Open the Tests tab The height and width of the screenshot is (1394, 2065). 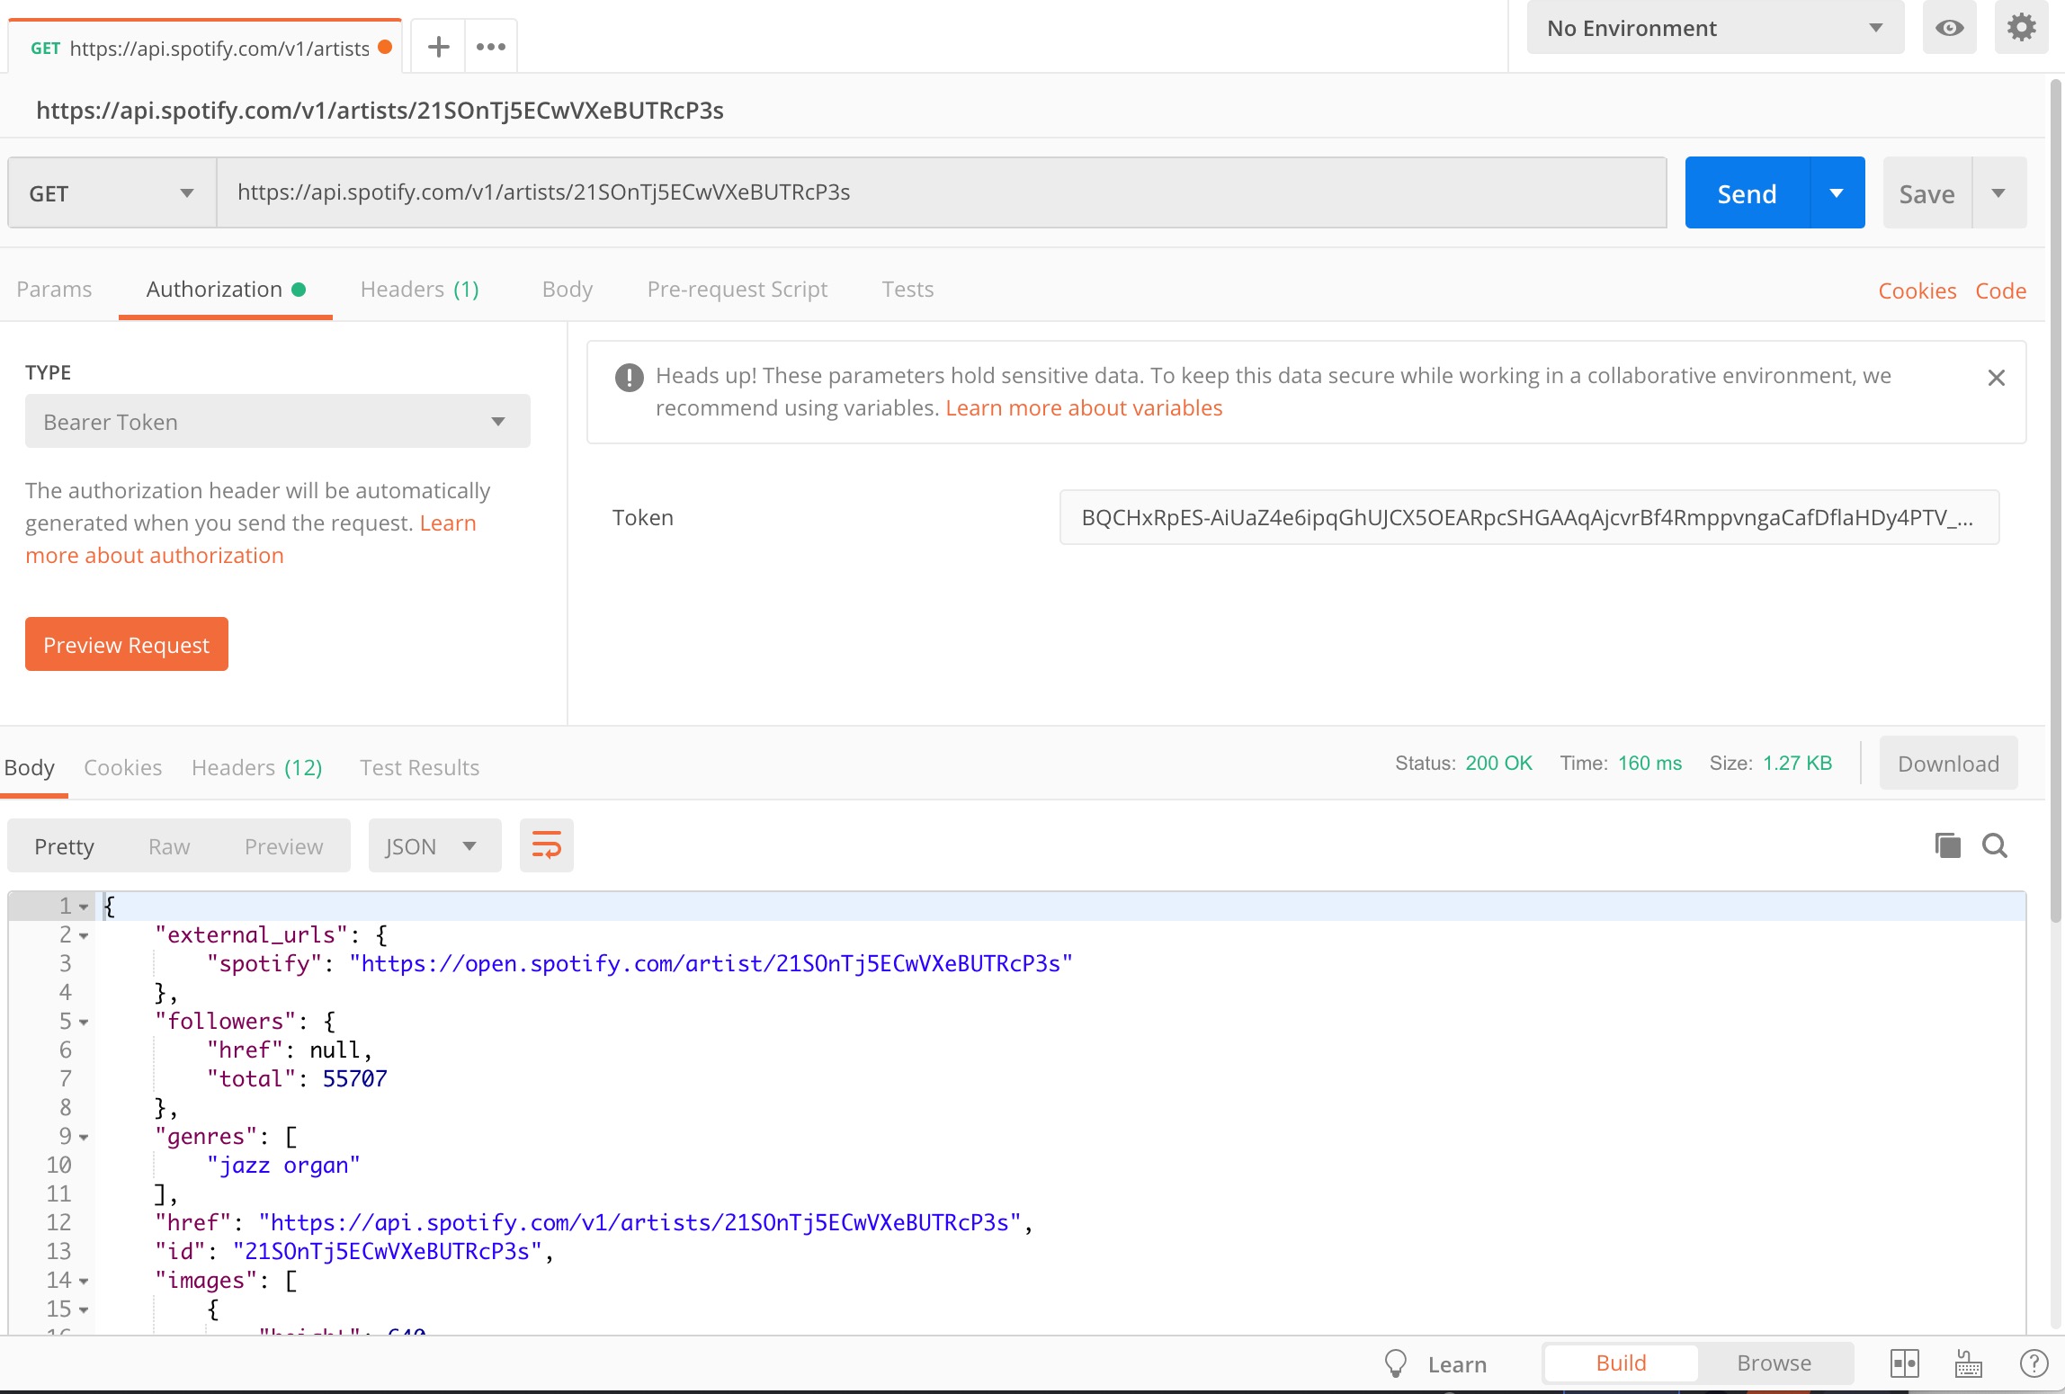[907, 290]
